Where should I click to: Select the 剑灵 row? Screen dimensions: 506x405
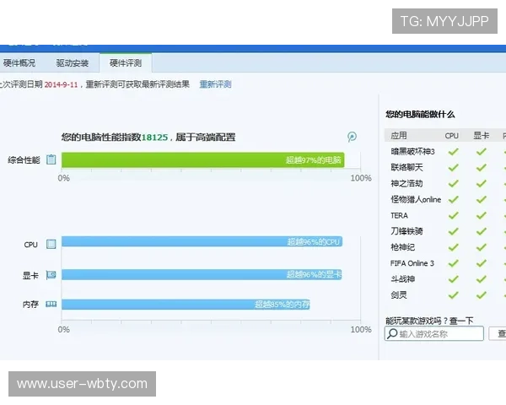click(x=445, y=294)
